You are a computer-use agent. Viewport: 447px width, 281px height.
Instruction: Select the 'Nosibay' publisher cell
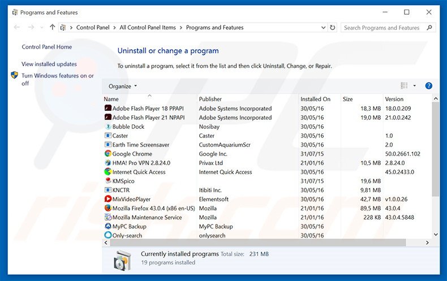pyautogui.click(x=209, y=127)
